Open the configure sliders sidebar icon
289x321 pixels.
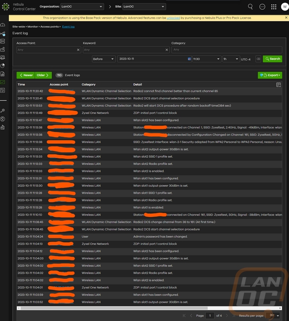[x=3, y=90]
